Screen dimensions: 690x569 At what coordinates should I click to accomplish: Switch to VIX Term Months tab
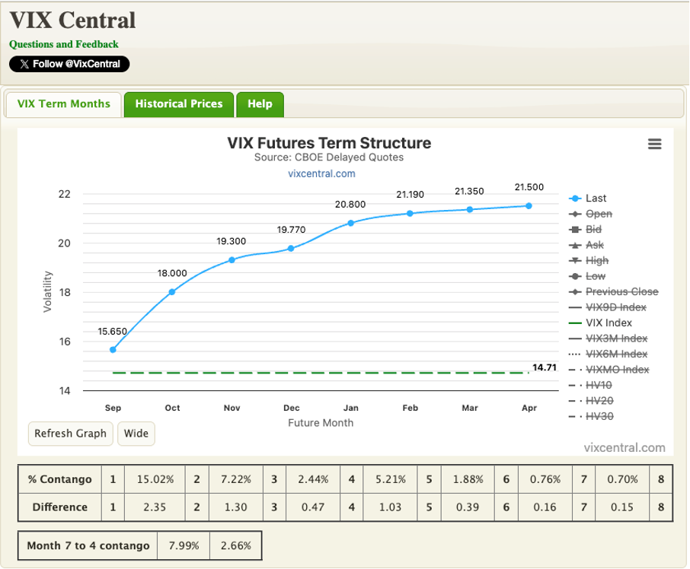point(64,104)
